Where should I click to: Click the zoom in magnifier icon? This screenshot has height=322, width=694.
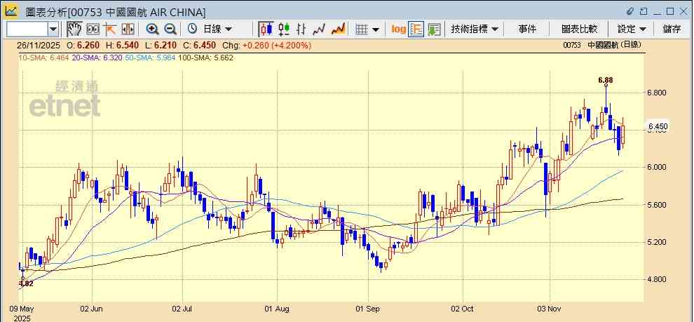tap(152, 29)
